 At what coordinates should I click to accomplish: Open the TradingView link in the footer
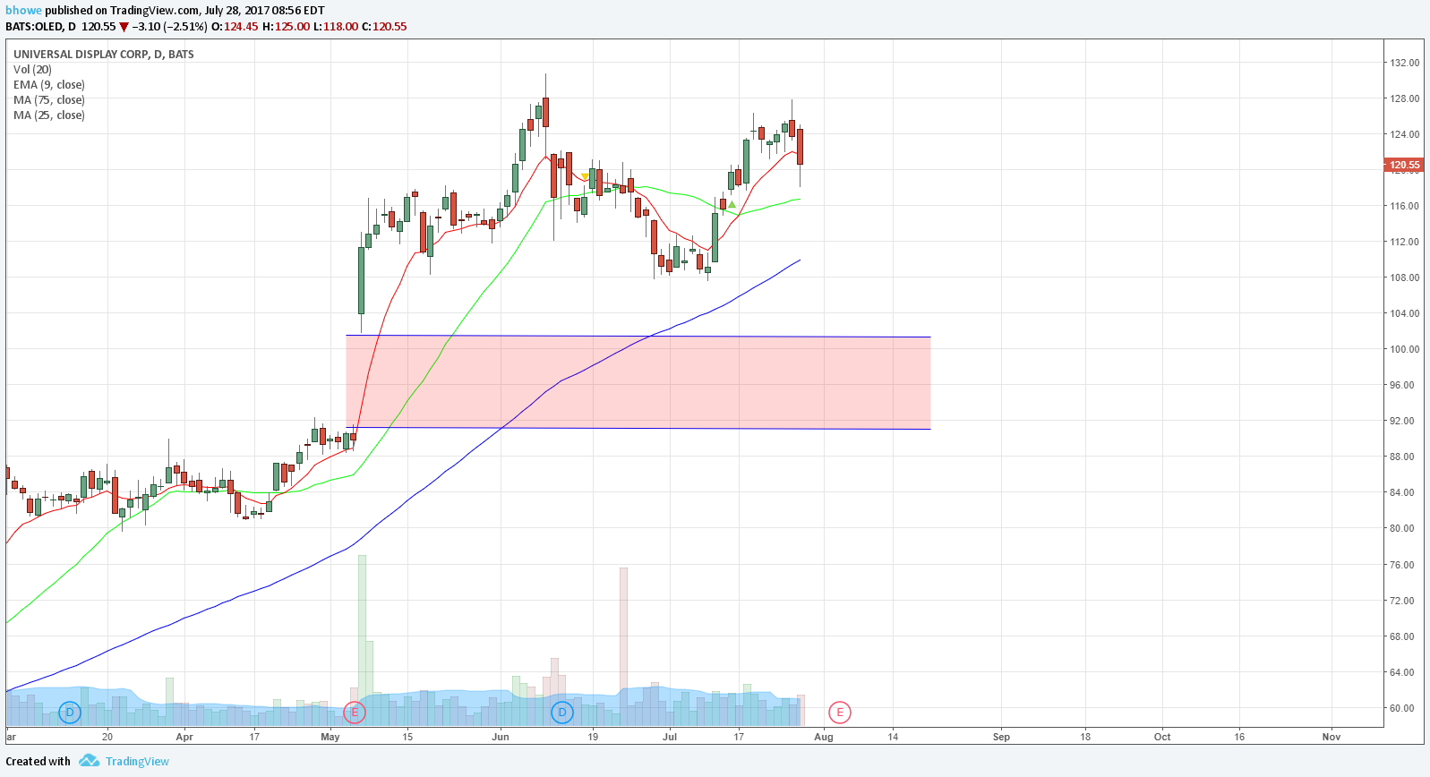click(137, 761)
